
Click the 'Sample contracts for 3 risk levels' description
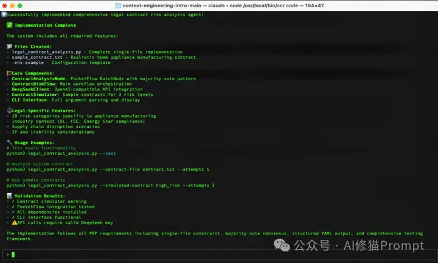tap(108, 95)
